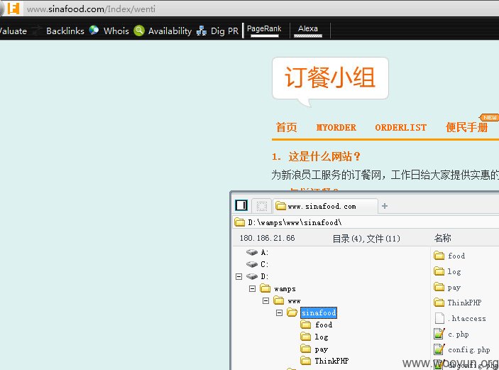Click the Whois globe icon
This screenshot has width=499, height=370.
(x=94, y=31)
